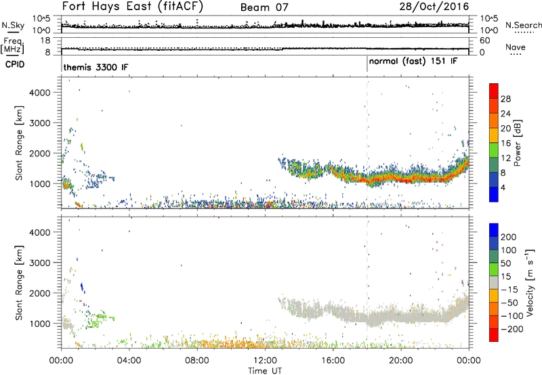This screenshot has width=542, height=375.
Task: Click the 'Freq. [MHz]' axis label
Action: 12,45
